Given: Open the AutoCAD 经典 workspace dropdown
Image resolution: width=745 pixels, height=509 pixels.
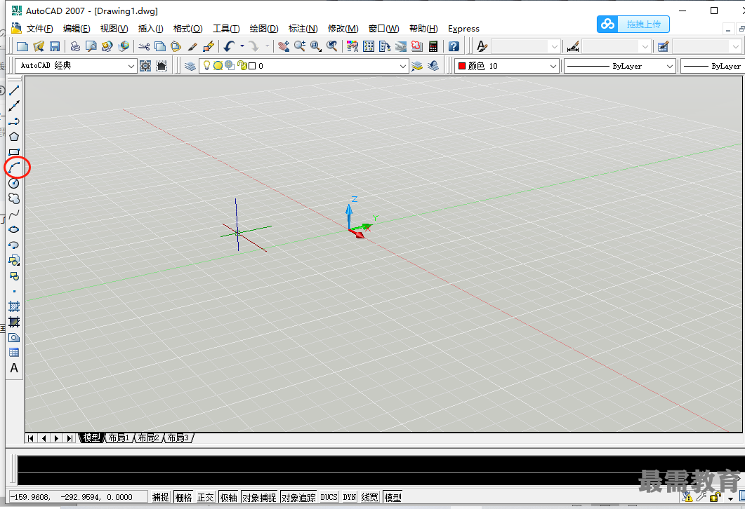Looking at the screenshot, I should coord(131,67).
